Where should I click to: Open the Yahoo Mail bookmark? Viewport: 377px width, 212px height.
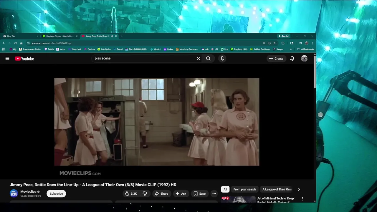75,49
